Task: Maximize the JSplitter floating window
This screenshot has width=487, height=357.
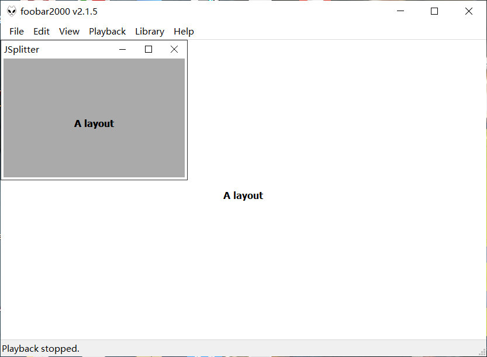Action: coord(148,49)
